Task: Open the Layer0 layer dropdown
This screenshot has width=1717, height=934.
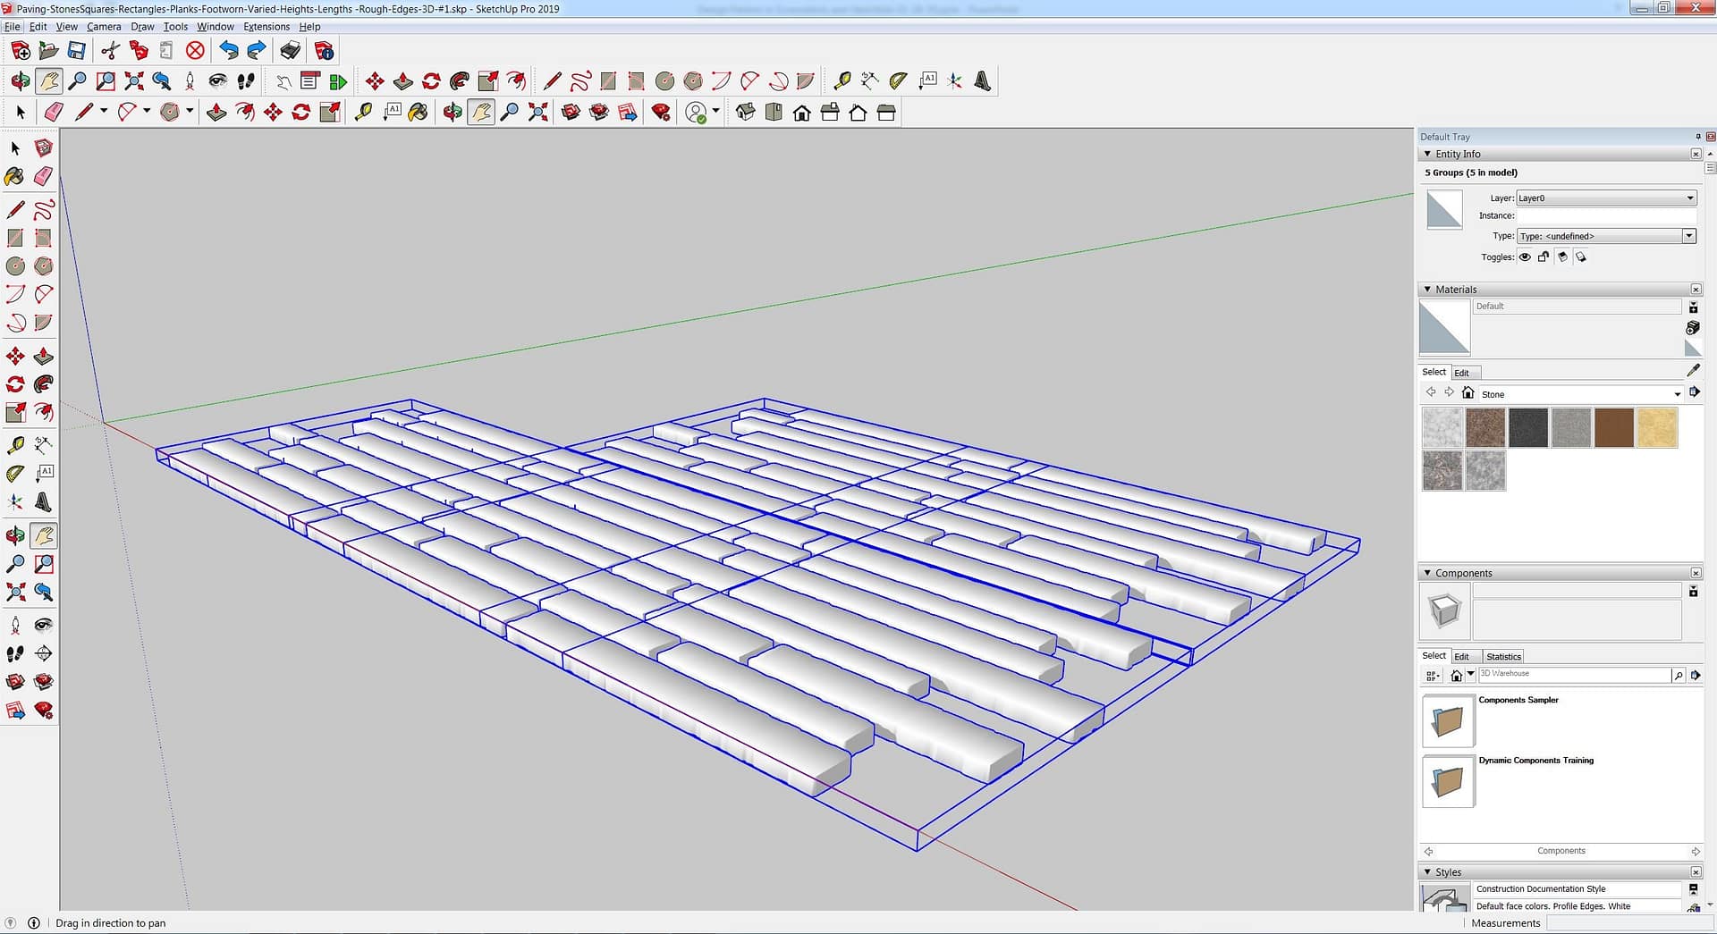Action: [1606, 198]
